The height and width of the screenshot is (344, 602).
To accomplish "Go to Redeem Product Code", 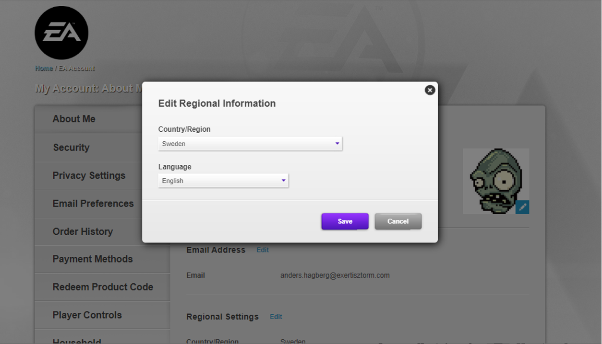I will (x=103, y=287).
